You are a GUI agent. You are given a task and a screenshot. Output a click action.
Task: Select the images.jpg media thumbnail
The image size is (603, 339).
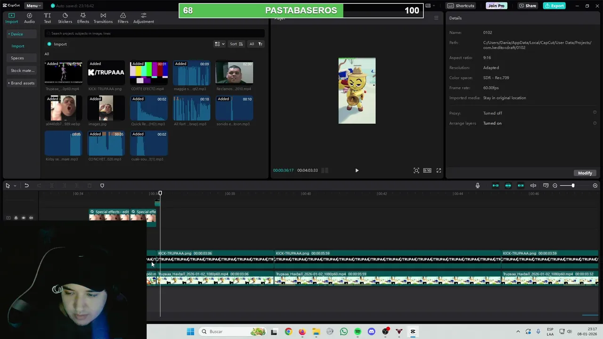106,108
